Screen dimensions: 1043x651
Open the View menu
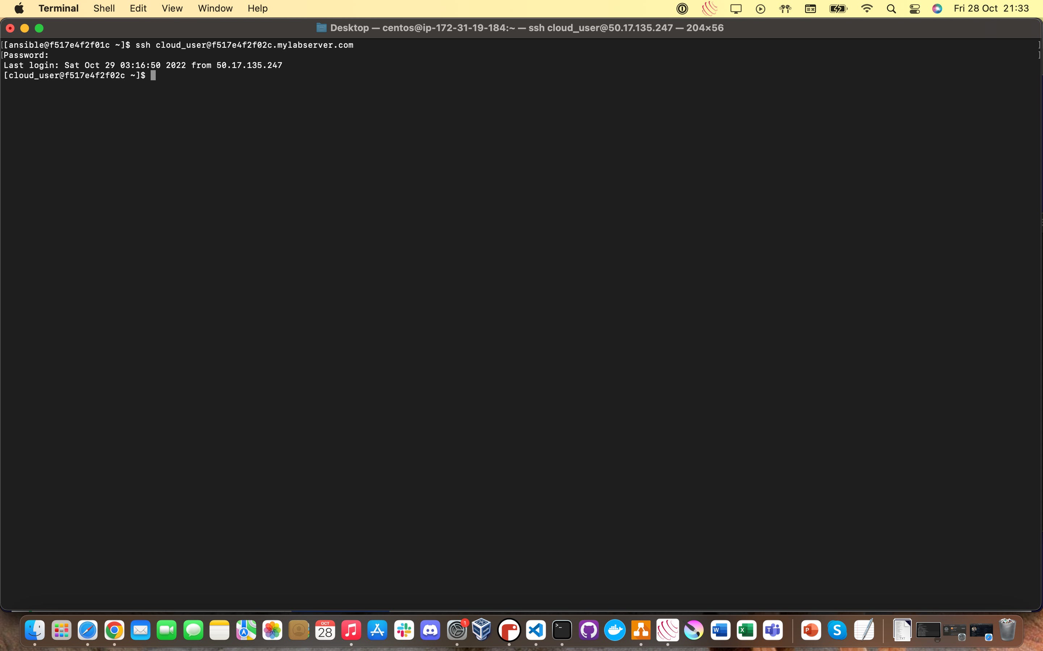coord(172,9)
